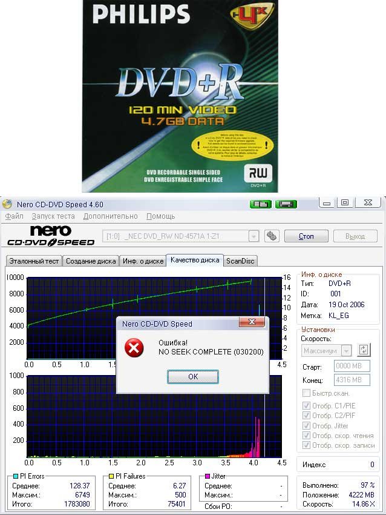
Task: Expand the NEC DVD_RW drive dropdown
Action: [254, 236]
